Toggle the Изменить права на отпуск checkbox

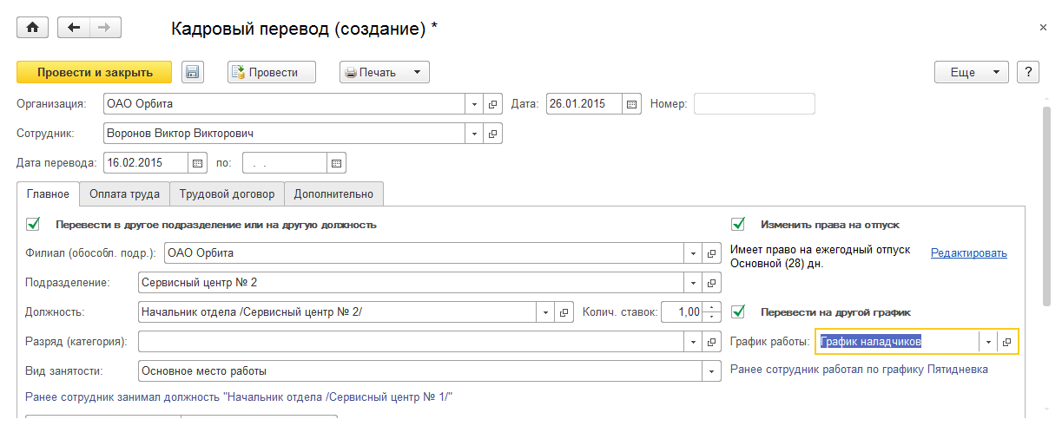pos(738,224)
